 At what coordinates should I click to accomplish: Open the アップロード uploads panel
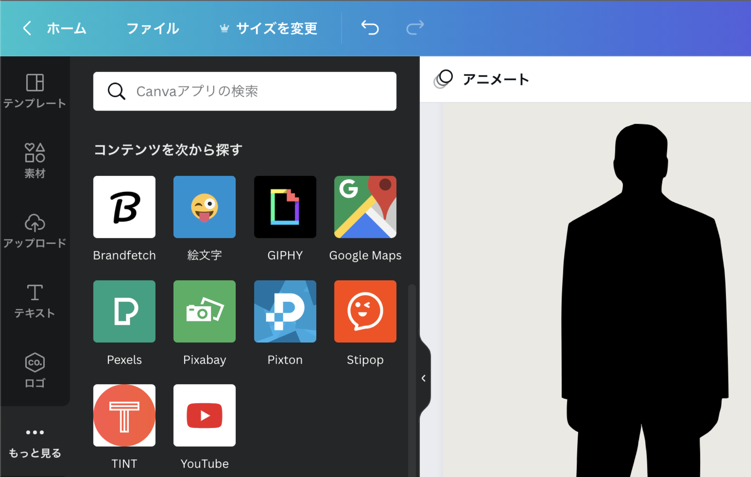point(35,231)
